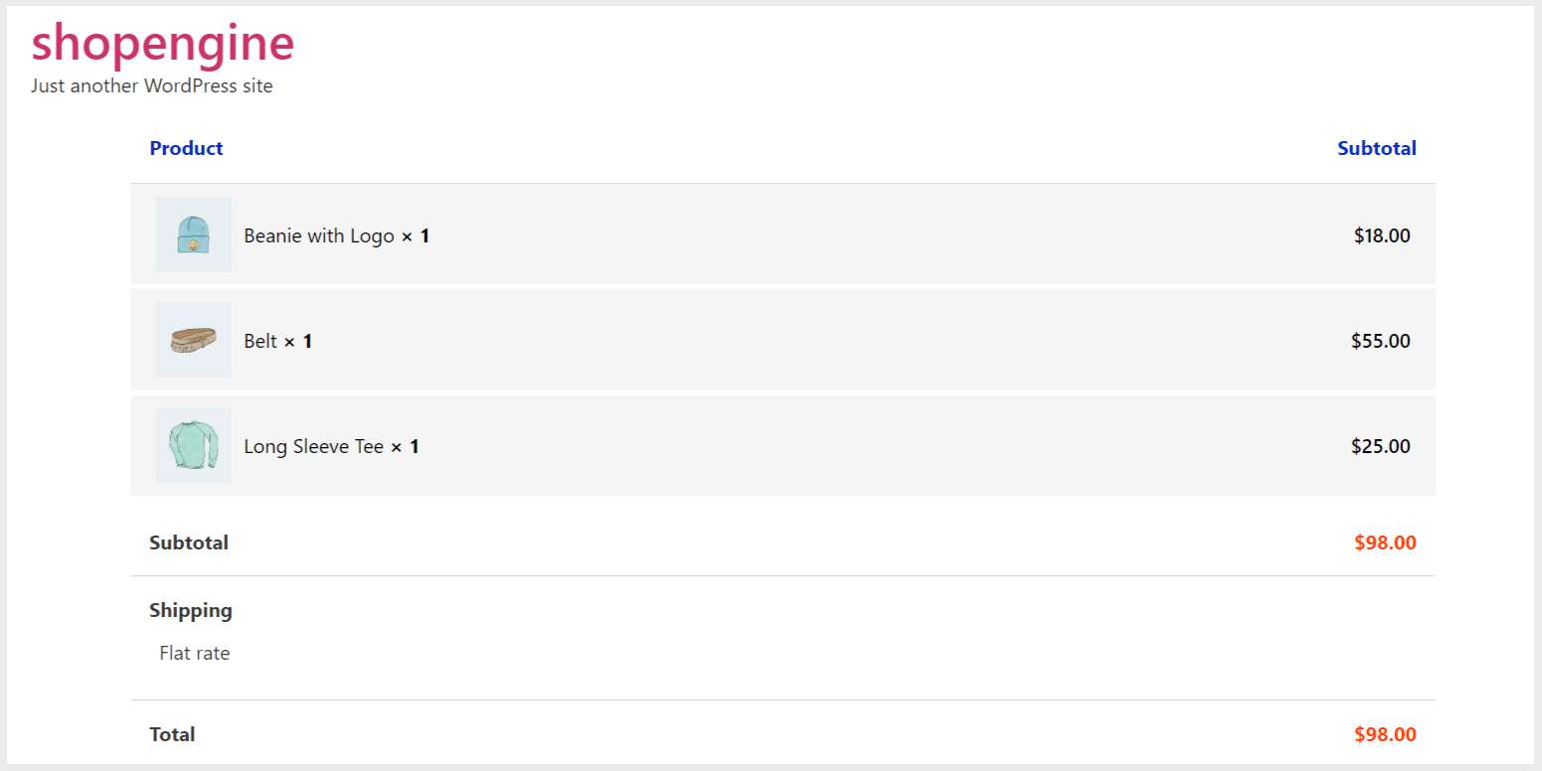The width and height of the screenshot is (1542, 771).
Task: Open the shopengine site title link
Action: [163, 43]
